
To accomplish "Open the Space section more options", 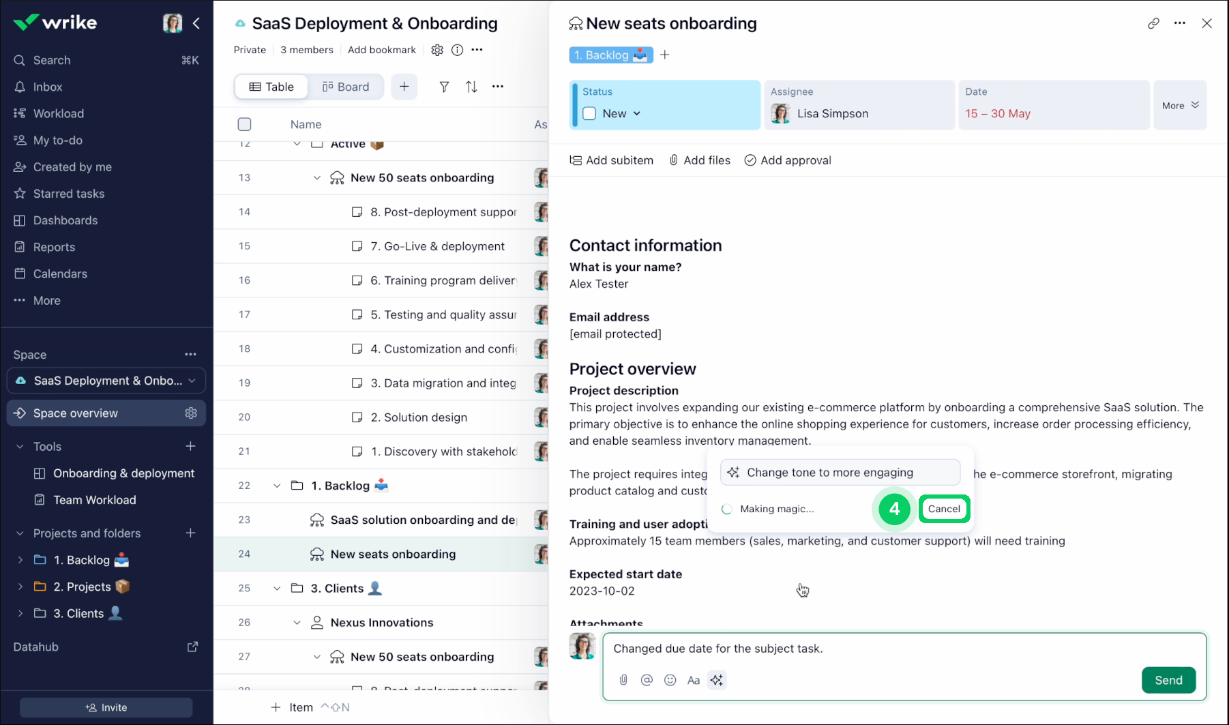I will pyautogui.click(x=190, y=355).
